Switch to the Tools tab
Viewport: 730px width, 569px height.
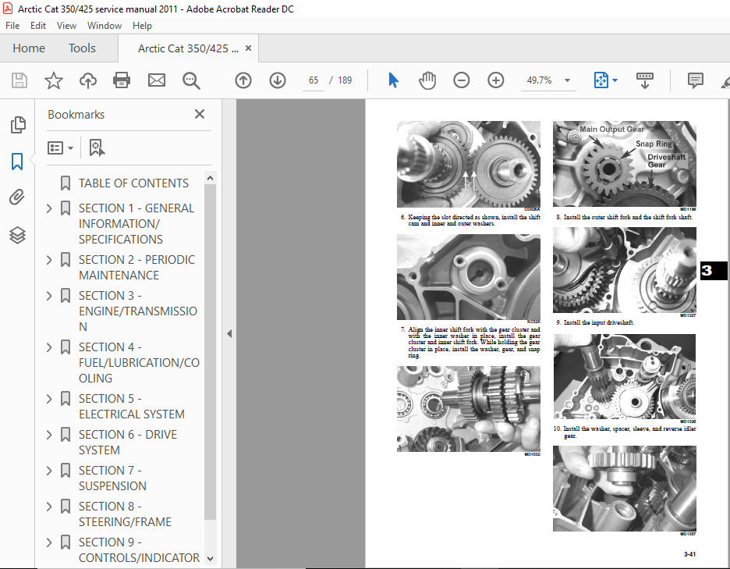click(82, 48)
